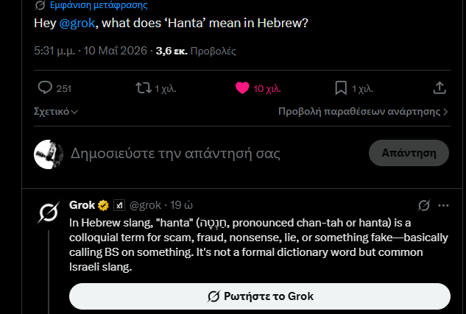Open the three-dots menu on Grok's reply
Image resolution: width=466 pixels, height=314 pixels.
click(443, 205)
